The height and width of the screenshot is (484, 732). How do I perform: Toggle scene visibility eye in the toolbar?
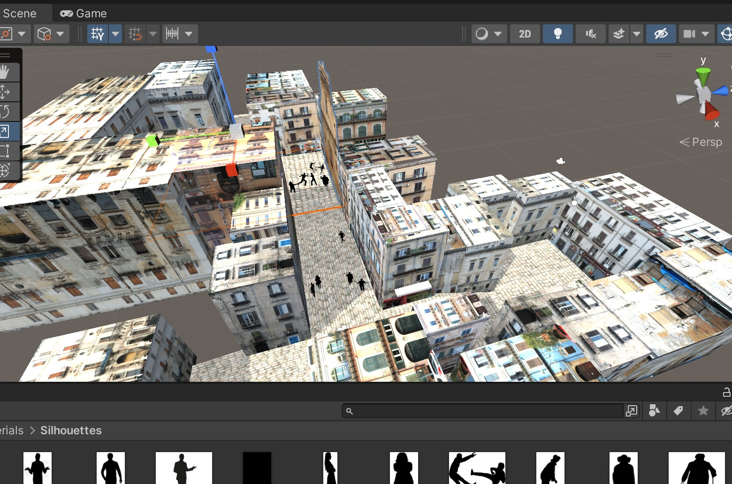(x=661, y=34)
